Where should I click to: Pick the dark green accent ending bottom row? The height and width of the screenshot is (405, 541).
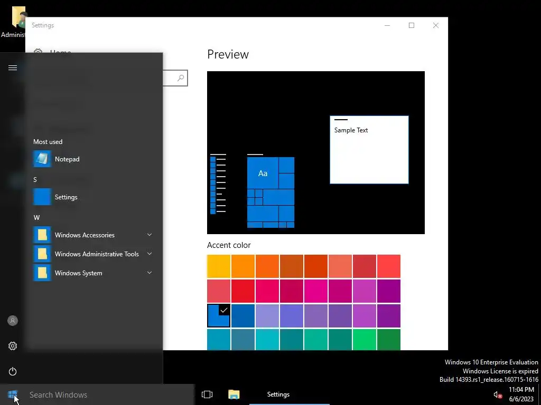pyautogui.click(x=389, y=340)
